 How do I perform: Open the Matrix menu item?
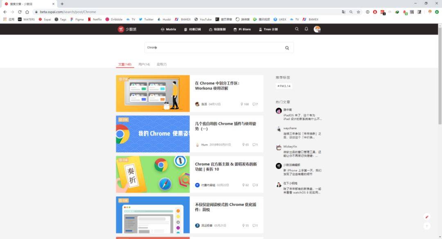[168, 29]
